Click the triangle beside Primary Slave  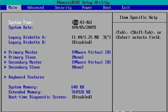click(x=6, y=57)
